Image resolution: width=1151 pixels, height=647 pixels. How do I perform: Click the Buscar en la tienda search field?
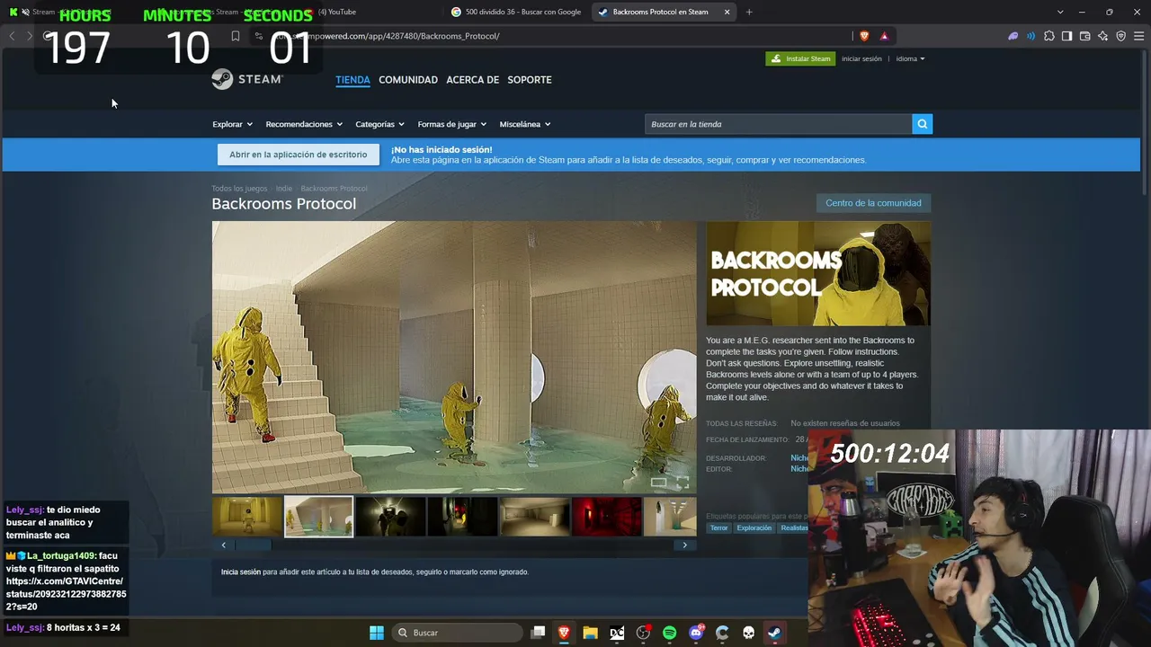tap(778, 124)
